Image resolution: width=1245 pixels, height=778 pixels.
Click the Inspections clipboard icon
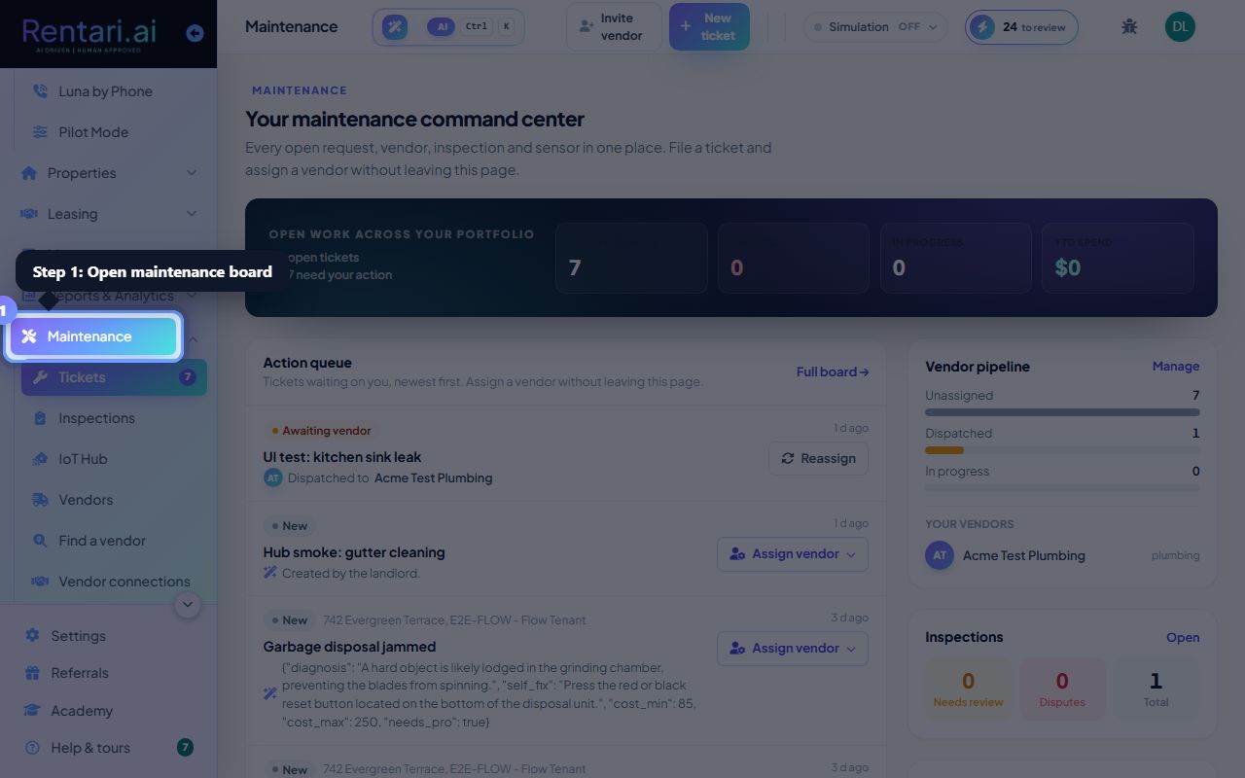click(40, 418)
